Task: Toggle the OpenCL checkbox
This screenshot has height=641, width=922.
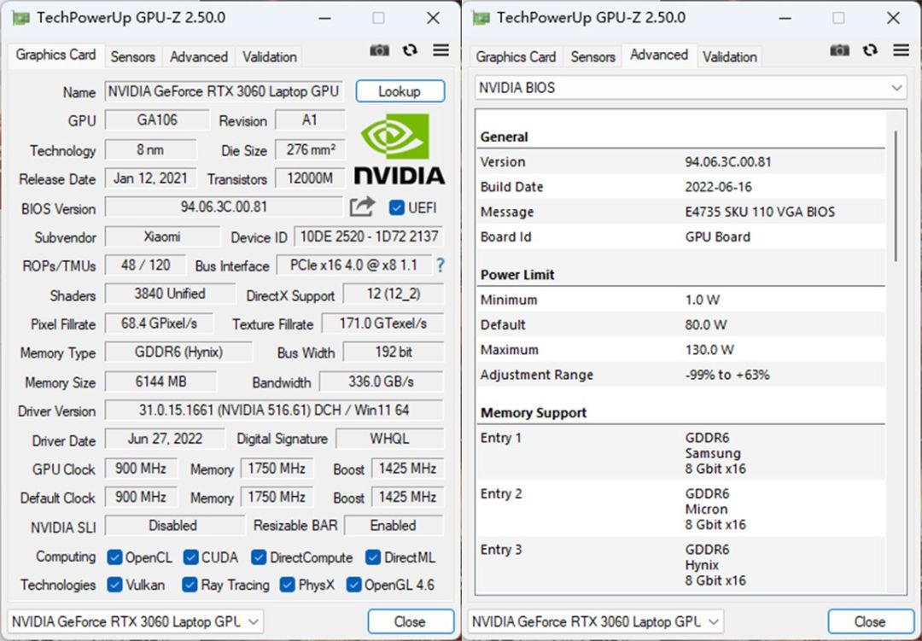Action: pyautogui.click(x=114, y=557)
